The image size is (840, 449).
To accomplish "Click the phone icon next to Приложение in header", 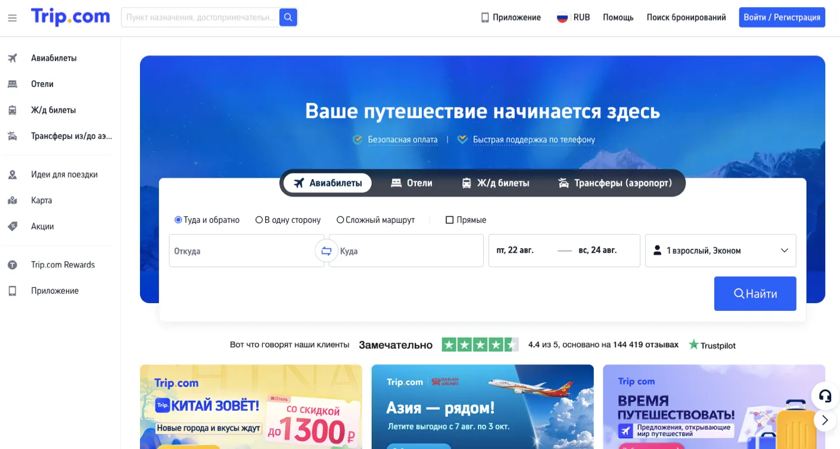I will pos(485,18).
